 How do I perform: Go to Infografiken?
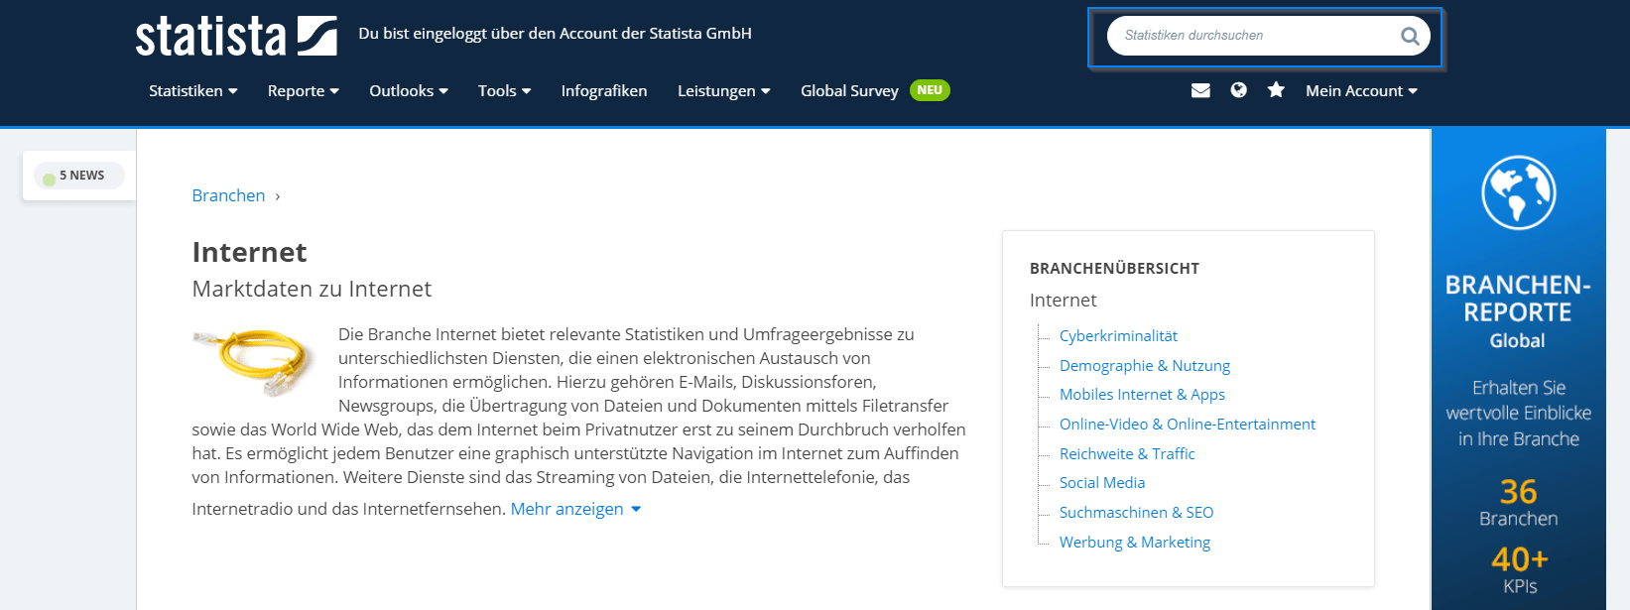[x=604, y=90]
